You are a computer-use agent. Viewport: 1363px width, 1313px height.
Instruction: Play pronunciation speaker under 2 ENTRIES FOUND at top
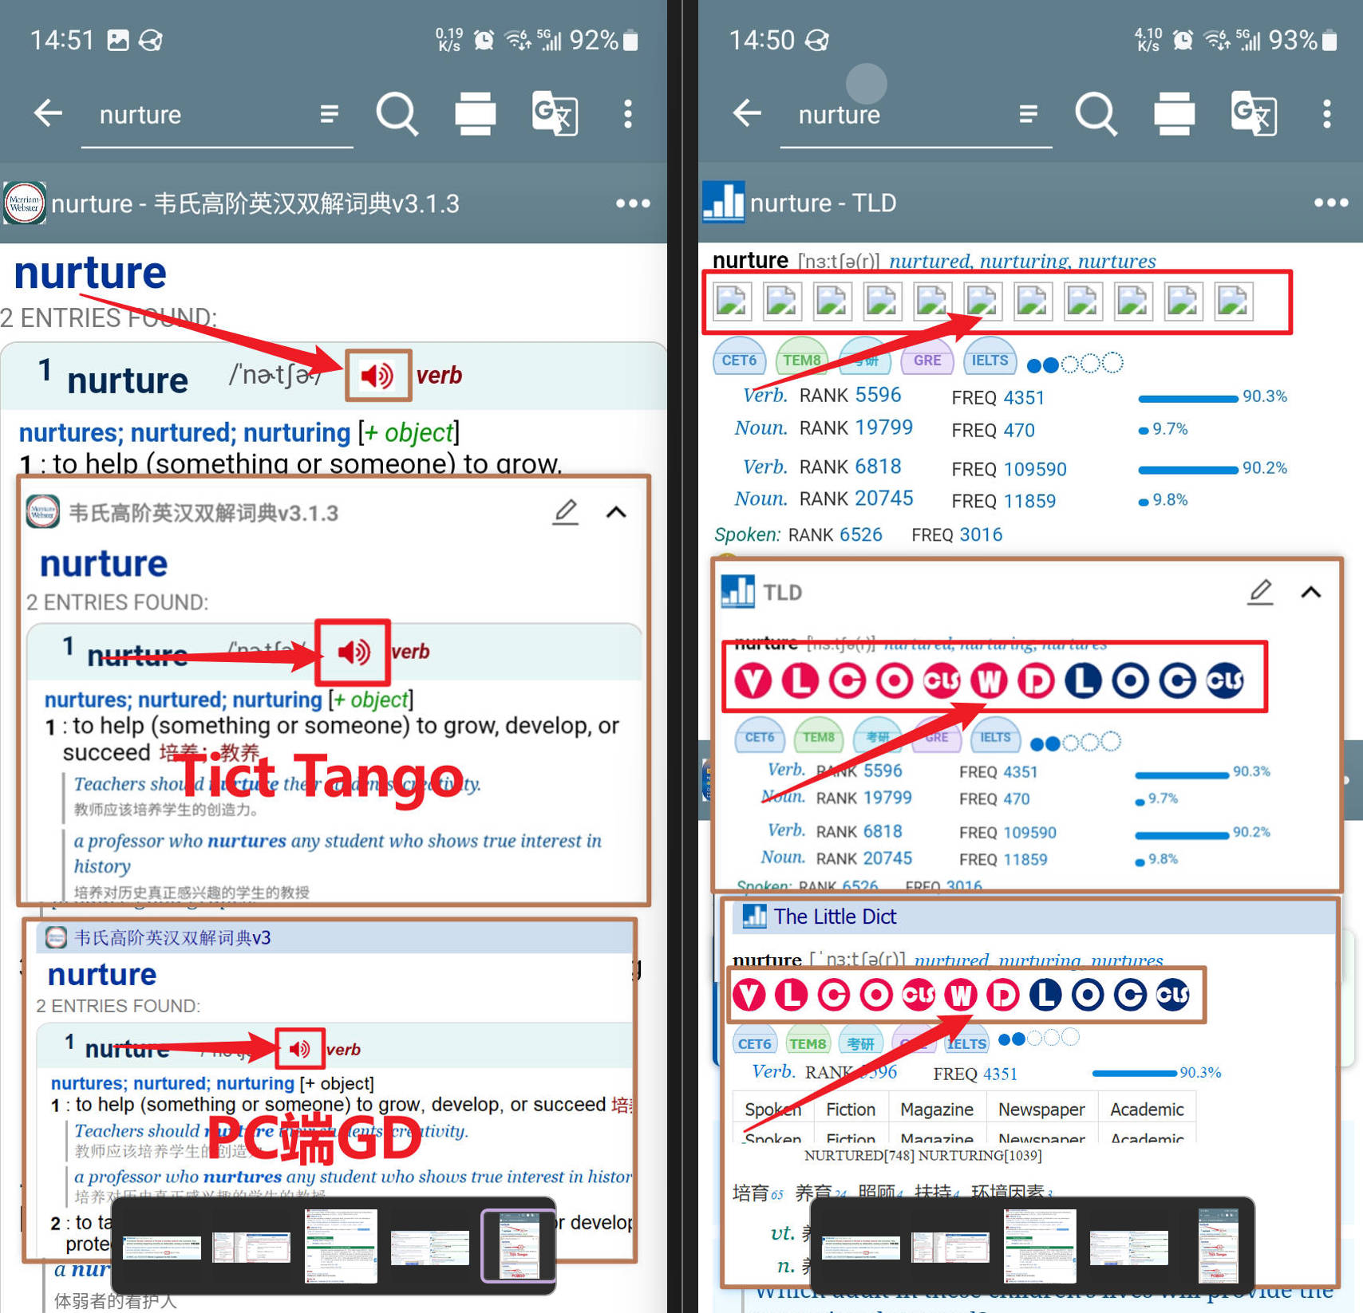pyautogui.click(x=377, y=375)
